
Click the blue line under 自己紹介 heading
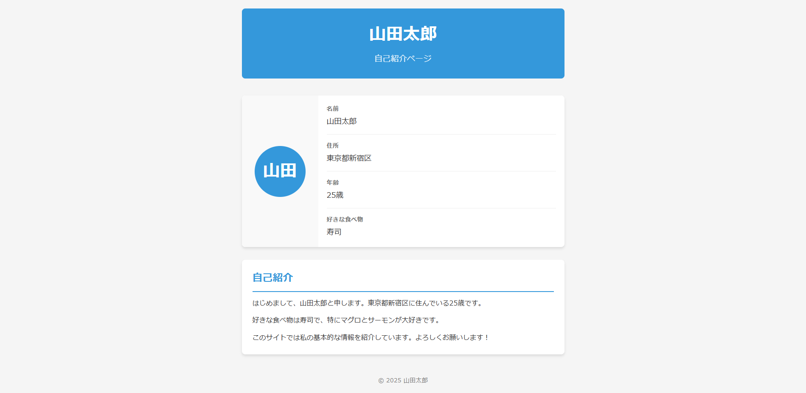click(403, 292)
